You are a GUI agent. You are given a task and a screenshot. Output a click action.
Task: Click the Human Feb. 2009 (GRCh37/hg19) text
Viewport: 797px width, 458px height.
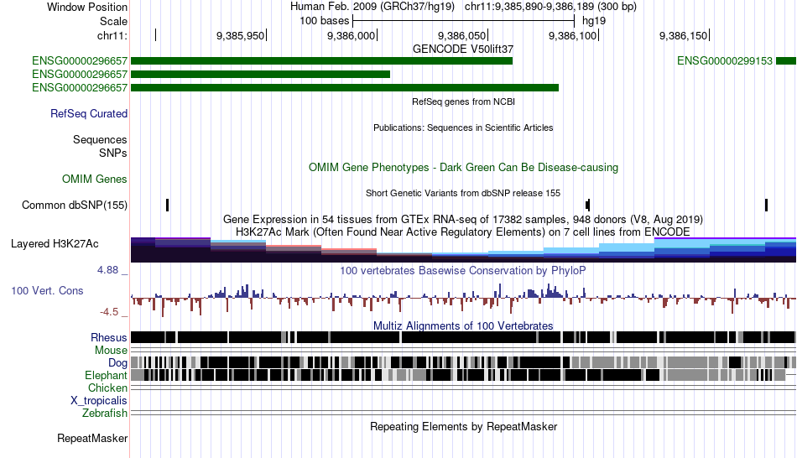(x=372, y=7)
